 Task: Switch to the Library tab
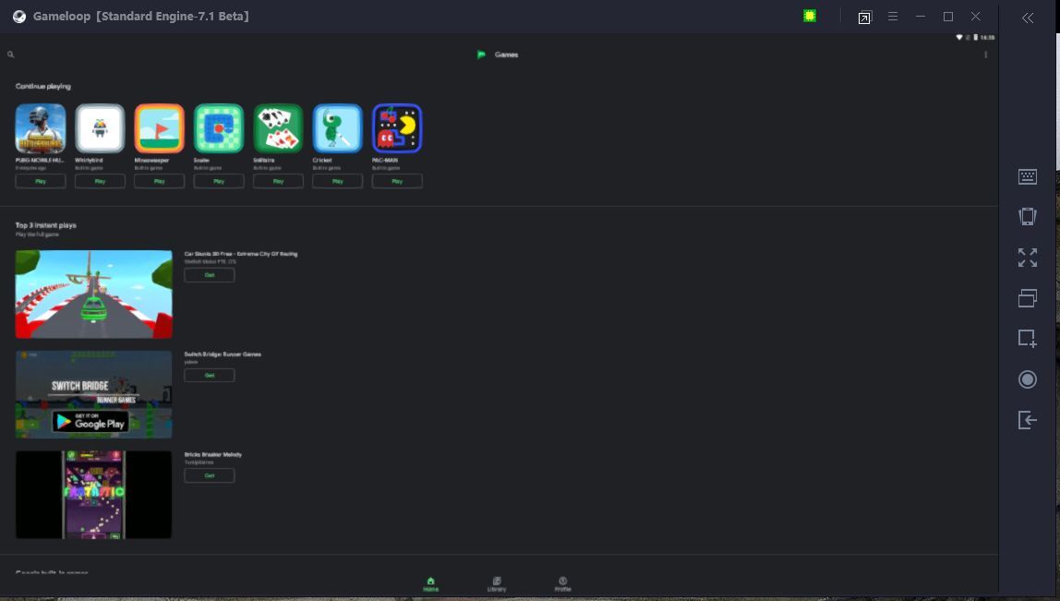click(497, 584)
